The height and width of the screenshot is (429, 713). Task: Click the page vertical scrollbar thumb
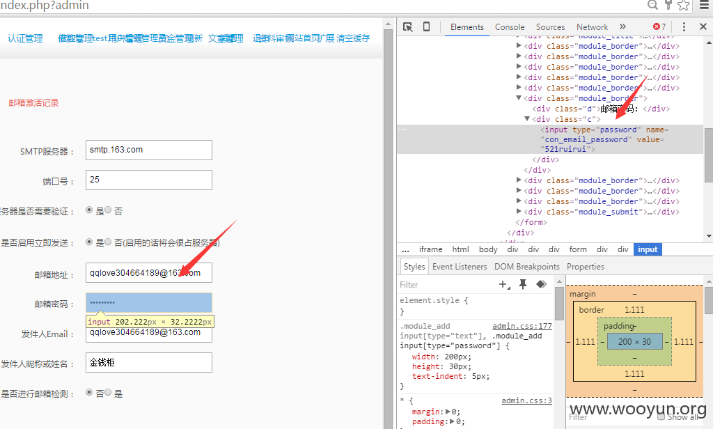pos(388,228)
